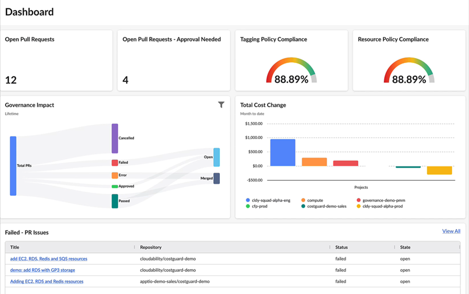Click the blue cldy-squad-alpha-eng cost bar
This screenshot has height=294, width=469.
283,152
